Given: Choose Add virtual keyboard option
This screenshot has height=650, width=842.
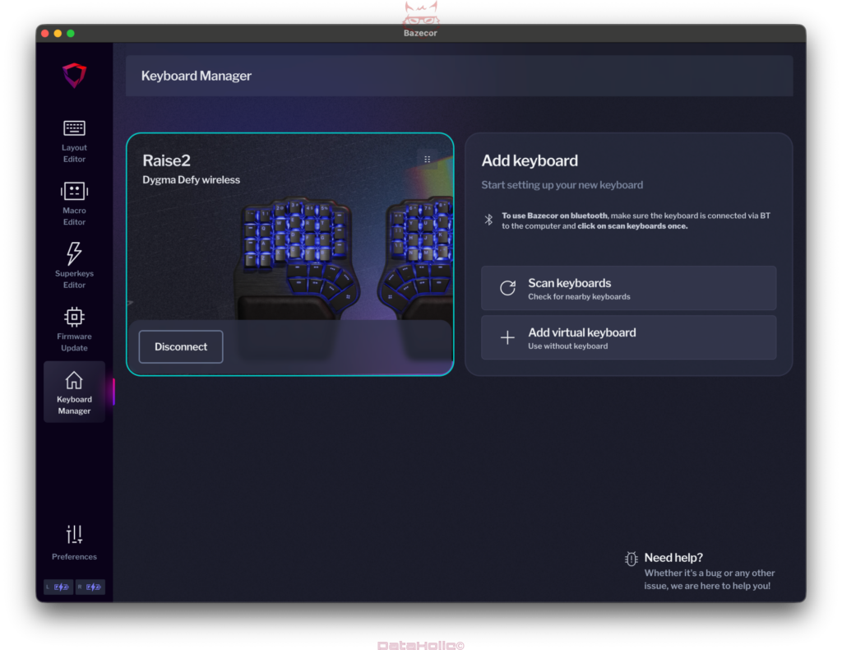Looking at the screenshot, I should pos(628,337).
